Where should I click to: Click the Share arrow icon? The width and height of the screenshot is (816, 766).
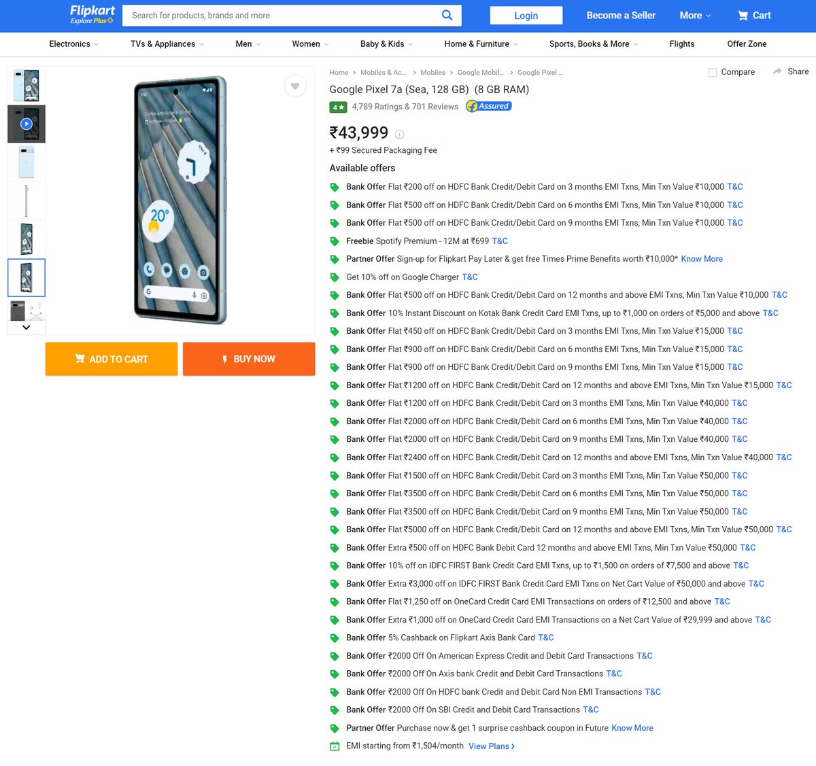[x=777, y=71]
